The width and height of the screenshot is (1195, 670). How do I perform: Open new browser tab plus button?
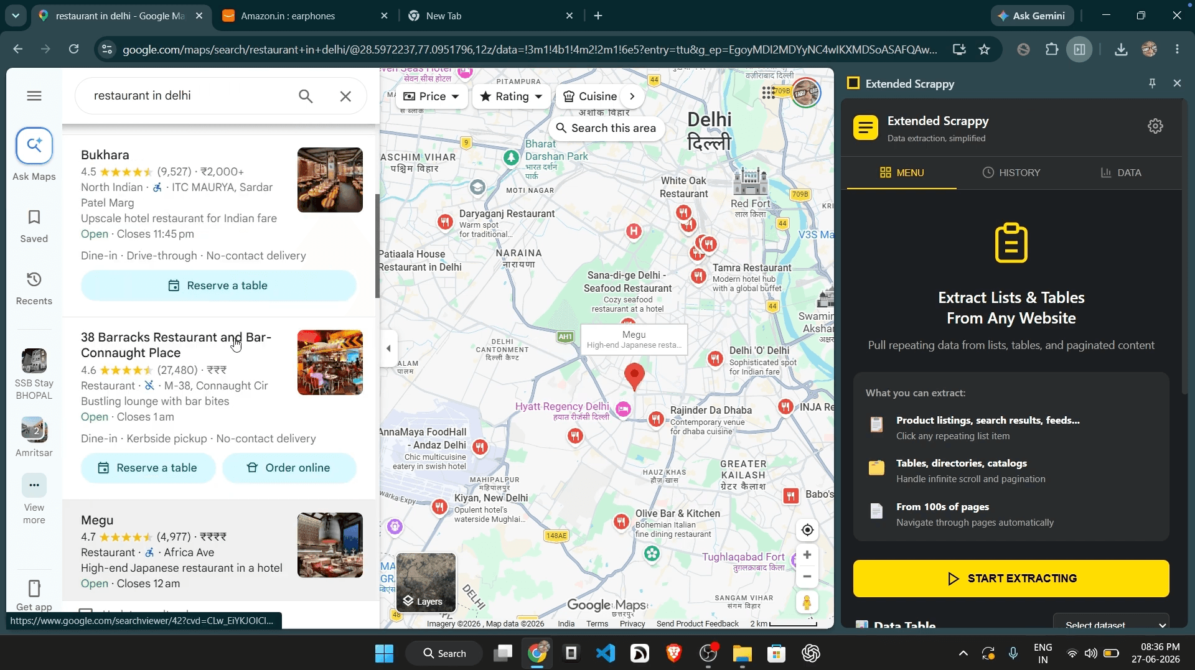(x=598, y=16)
